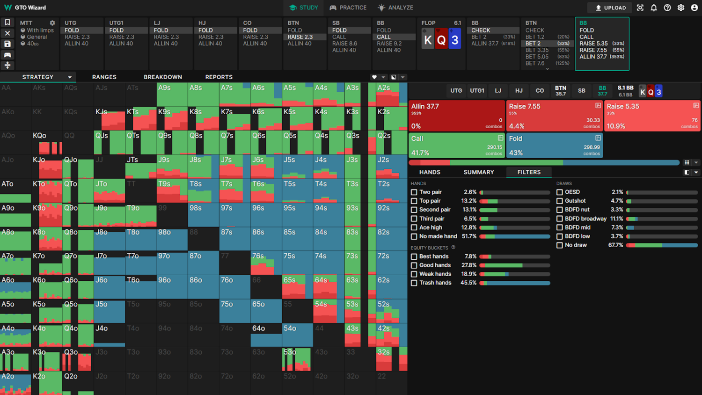Image resolution: width=702 pixels, height=395 pixels.
Task: Switch to the Ranges tab
Action: pos(104,77)
